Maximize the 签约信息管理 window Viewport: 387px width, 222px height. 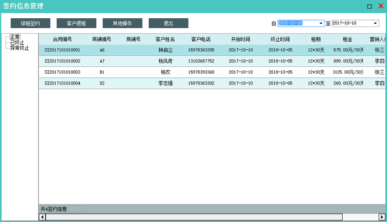369,6
